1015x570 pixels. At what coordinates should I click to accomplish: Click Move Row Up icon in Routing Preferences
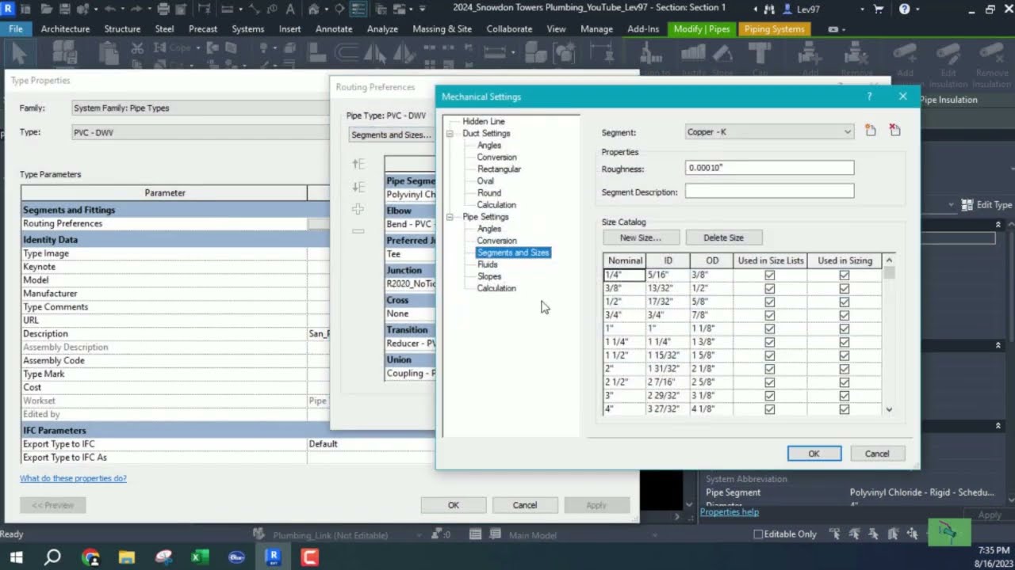coord(358,164)
